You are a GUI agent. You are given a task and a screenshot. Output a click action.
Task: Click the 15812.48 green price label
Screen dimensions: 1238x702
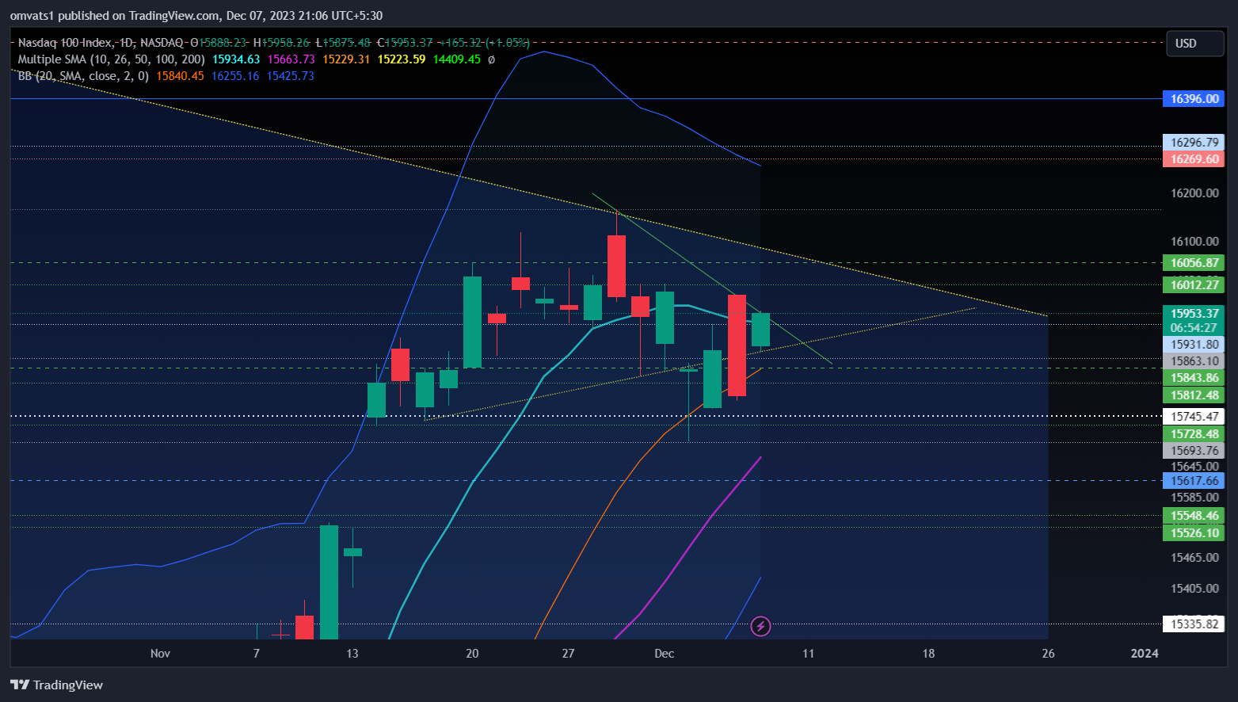[1194, 395]
